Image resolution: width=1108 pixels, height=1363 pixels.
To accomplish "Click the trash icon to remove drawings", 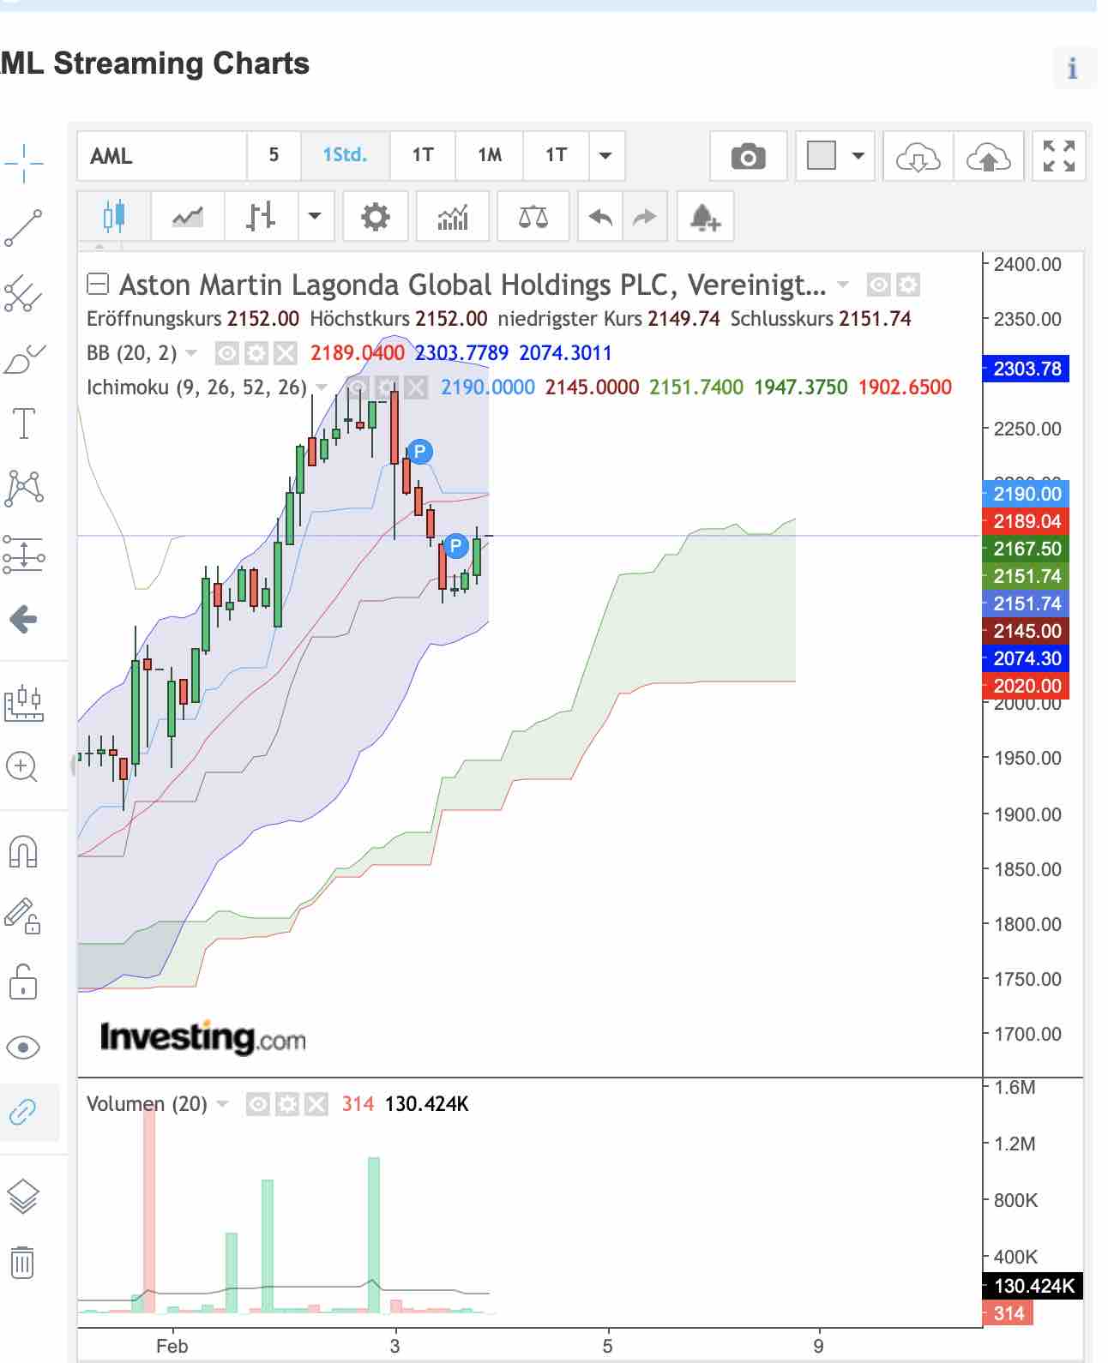I will 23,1262.
